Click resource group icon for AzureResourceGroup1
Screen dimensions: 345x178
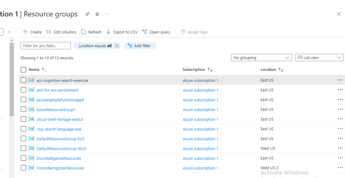pyautogui.click(x=31, y=109)
